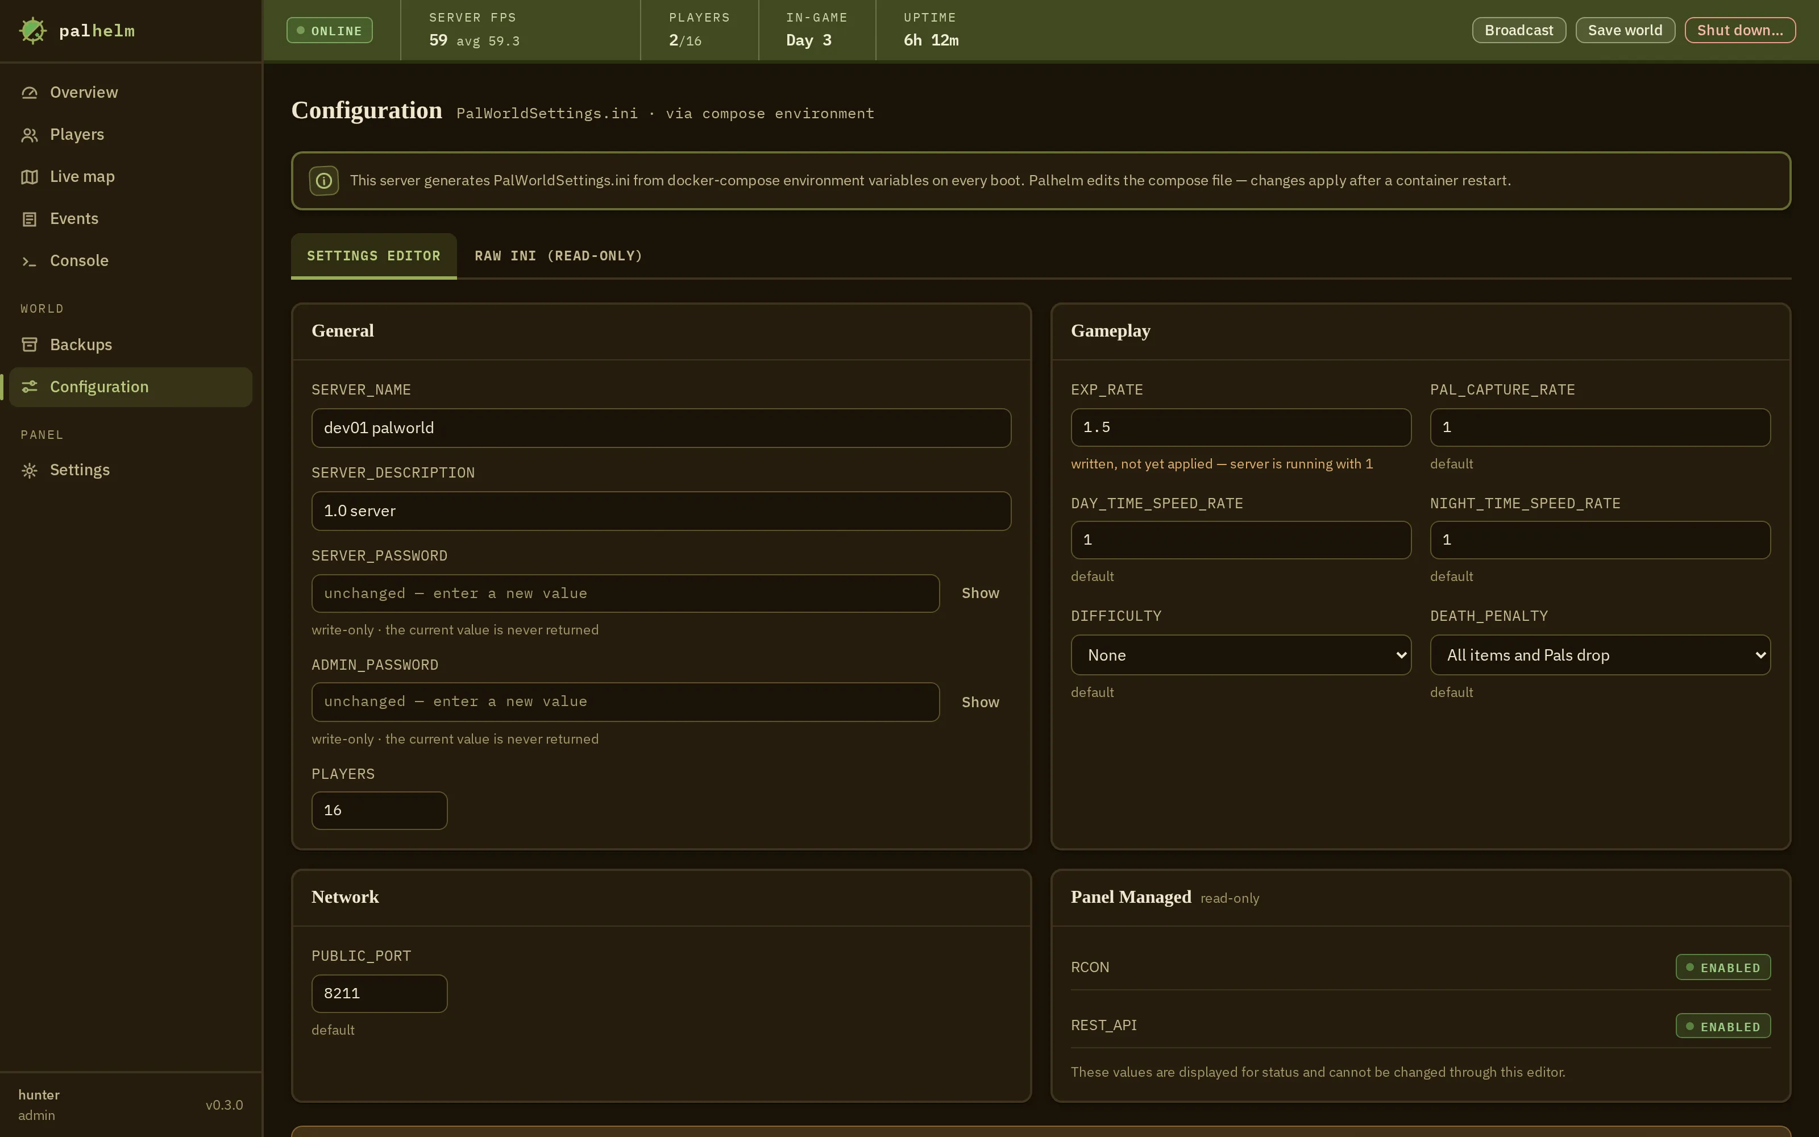
Task: Click the Live map icon
Action: pyautogui.click(x=30, y=177)
